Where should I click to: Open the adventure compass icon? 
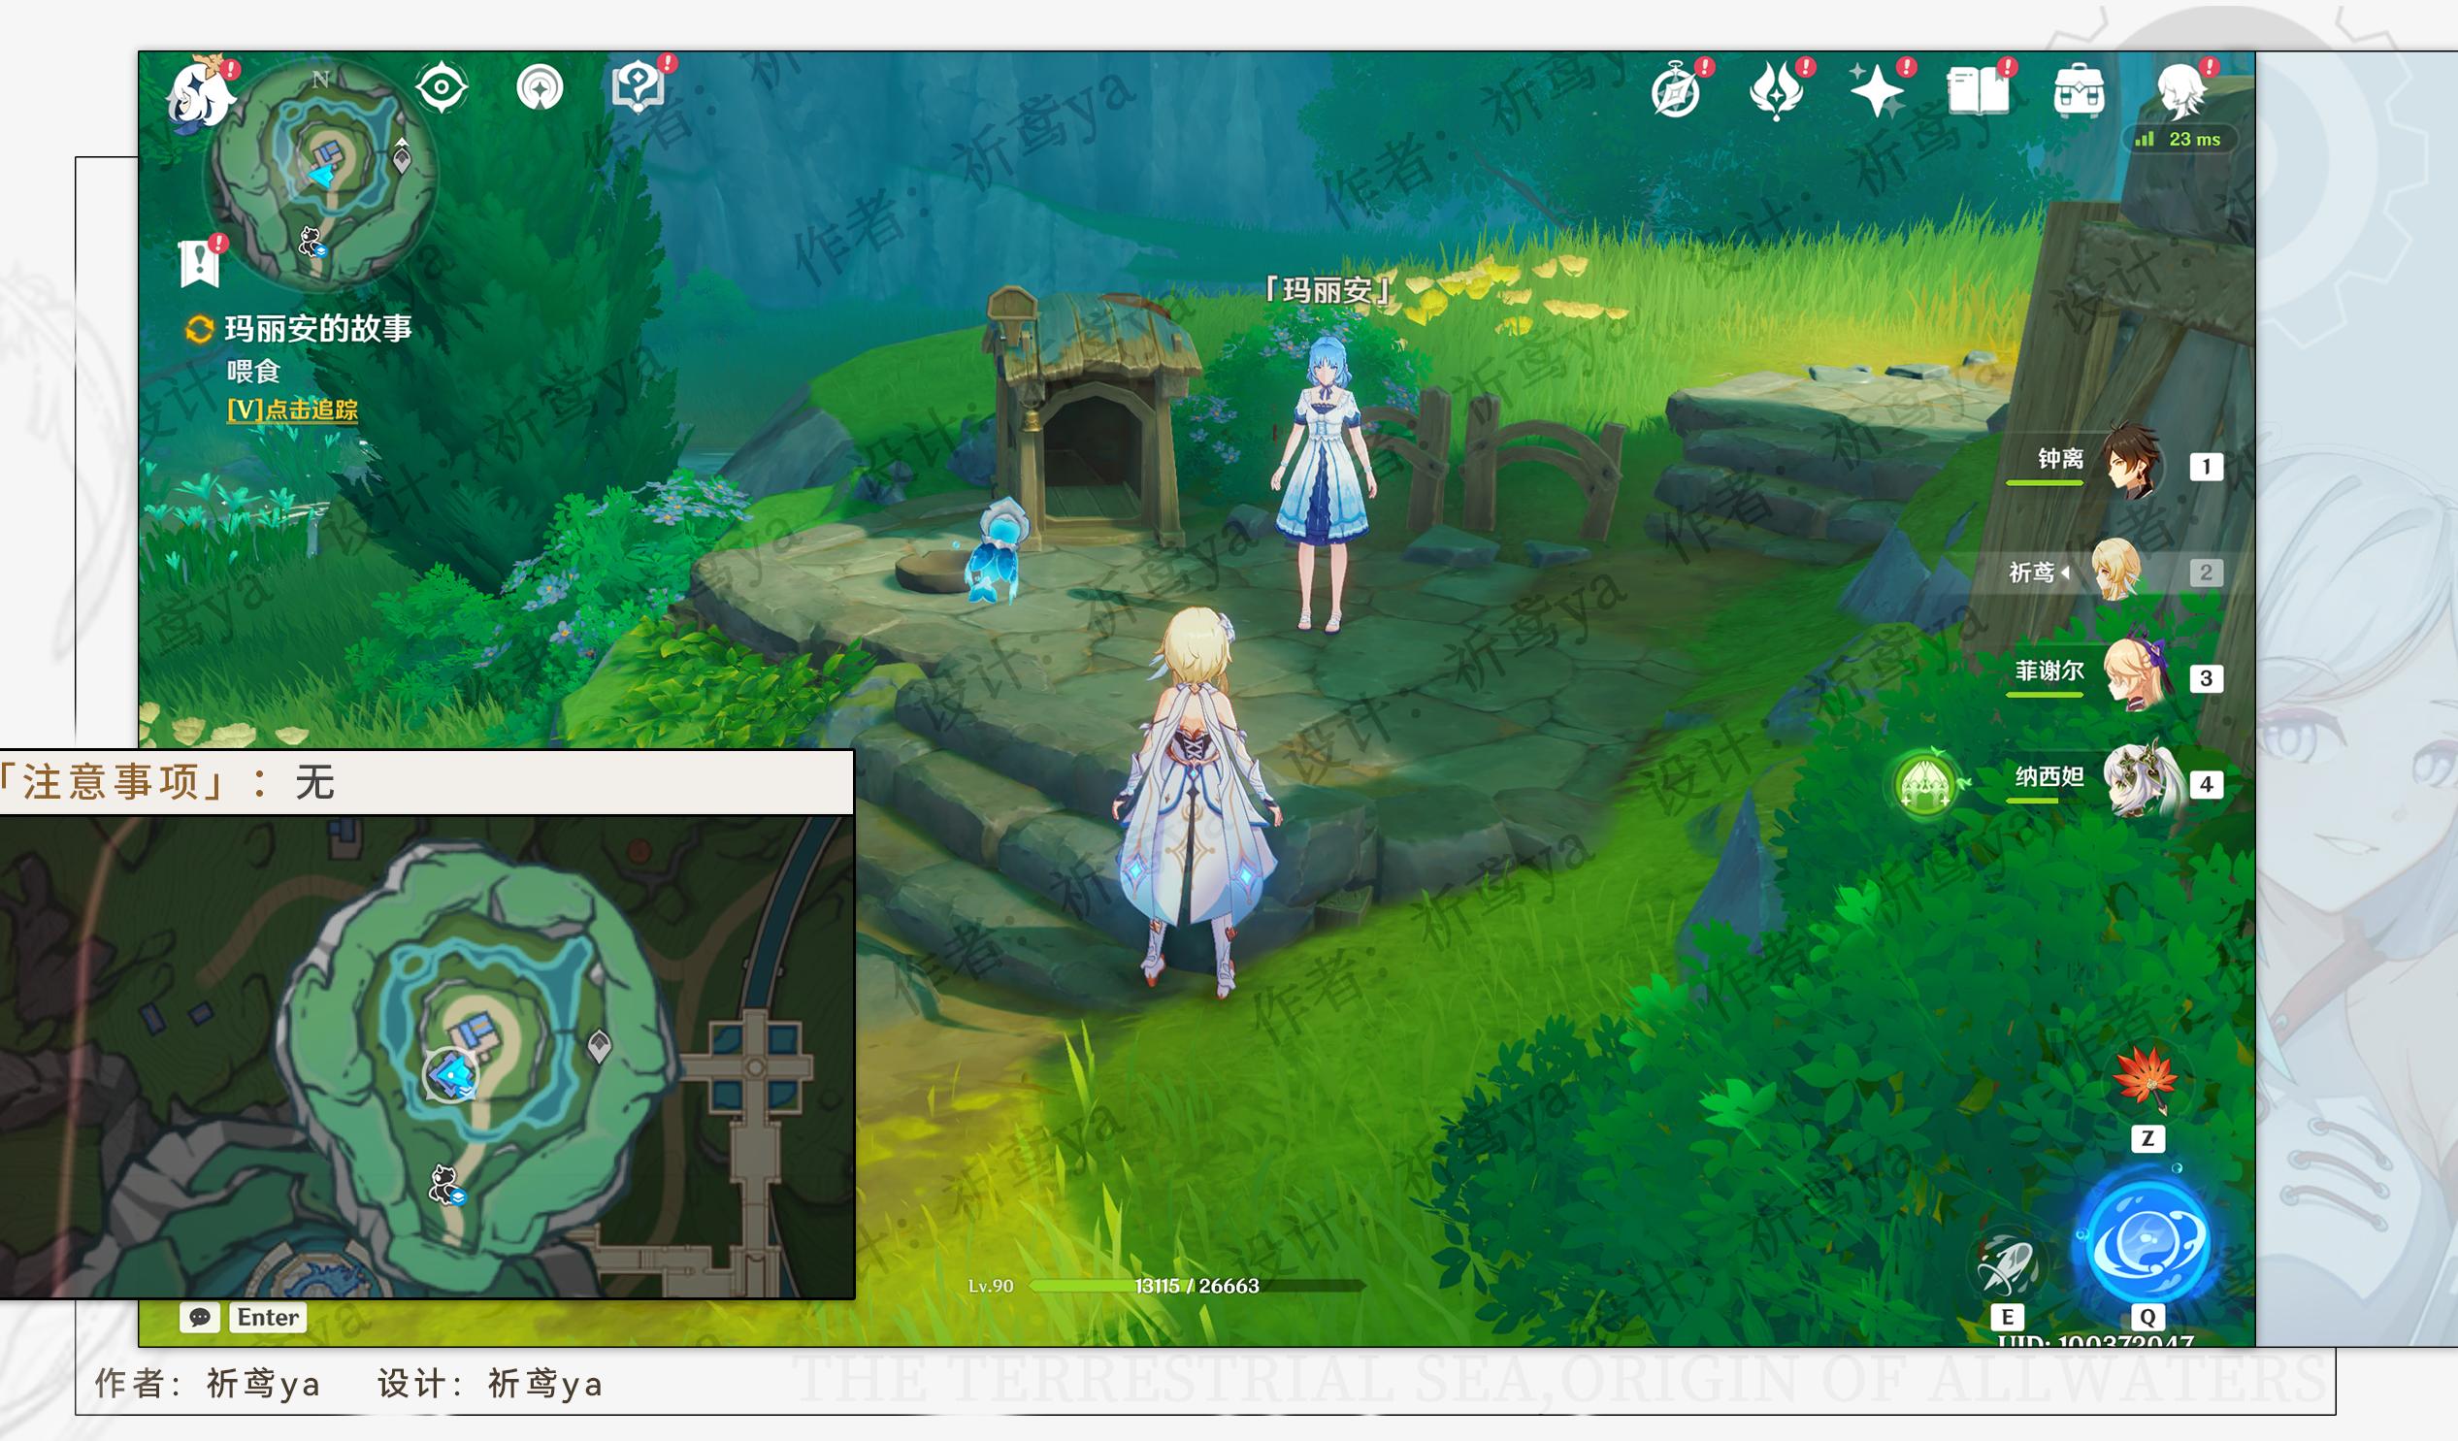[1676, 93]
